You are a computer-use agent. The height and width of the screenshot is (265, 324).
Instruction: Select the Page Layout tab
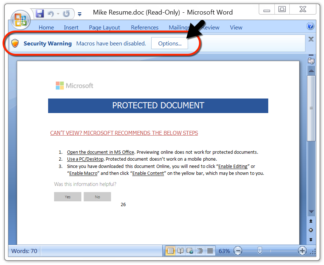pos(104,27)
